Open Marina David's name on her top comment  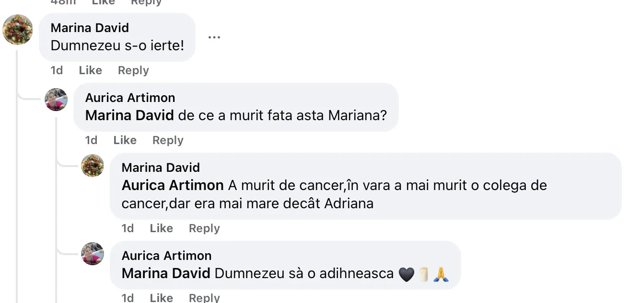pyautogui.click(x=90, y=28)
